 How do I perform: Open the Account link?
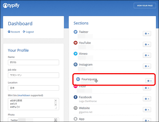tap(14, 32)
